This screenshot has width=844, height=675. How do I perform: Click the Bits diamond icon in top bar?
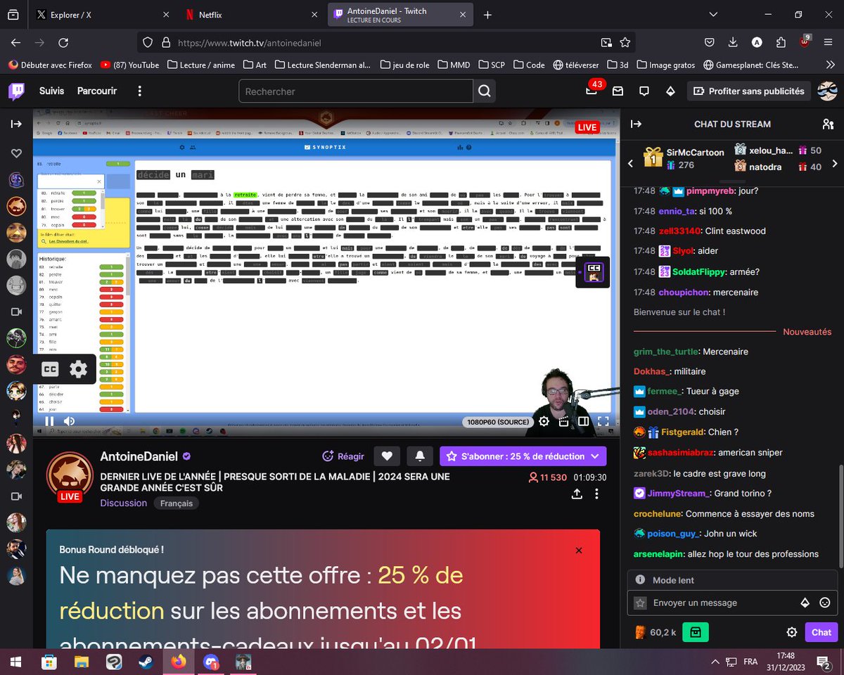tap(670, 91)
